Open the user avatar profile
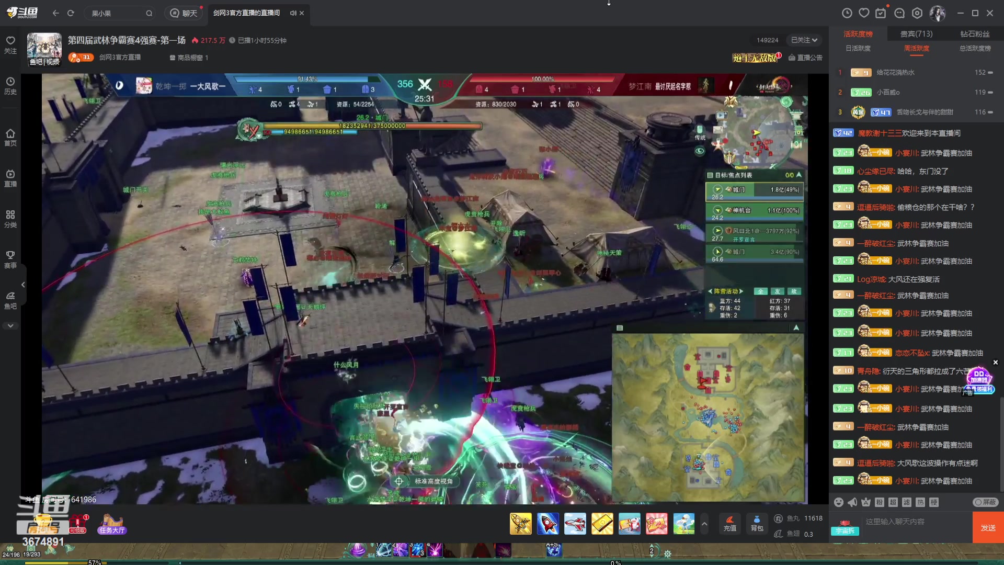Image resolution: width=1004 pixels, height=565 pixels. tap(937, 13)
